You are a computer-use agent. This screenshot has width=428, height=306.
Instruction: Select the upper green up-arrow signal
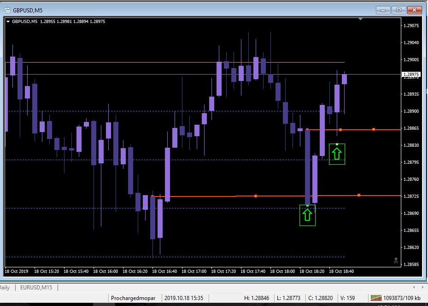click(337, 154)
